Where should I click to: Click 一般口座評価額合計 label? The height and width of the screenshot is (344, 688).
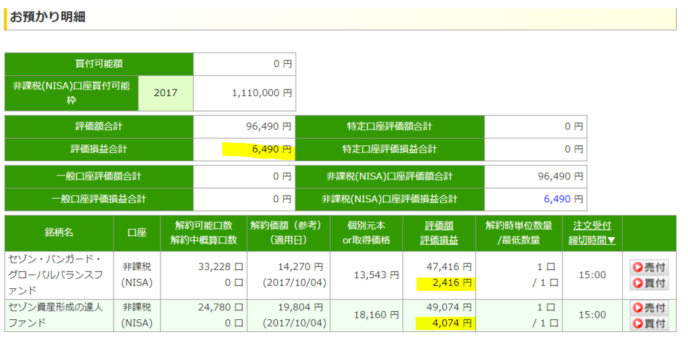[x=99, y=177]
